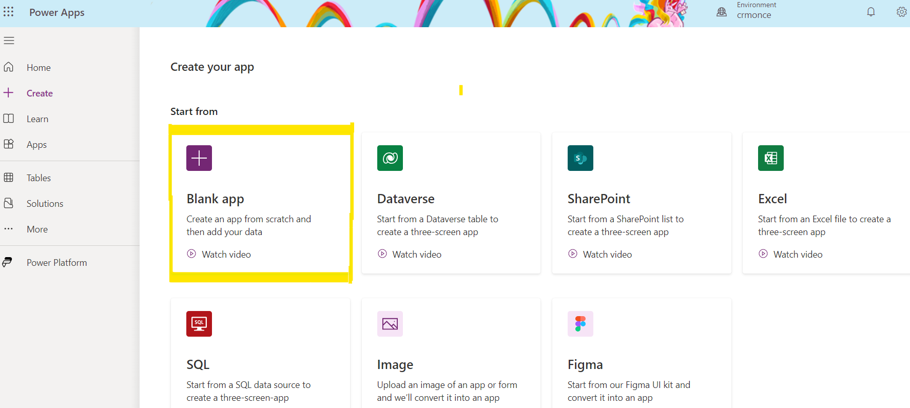Open notifications bell icon
The height and width of the screenshot is (408, 910).
click(x=871, y=12)
